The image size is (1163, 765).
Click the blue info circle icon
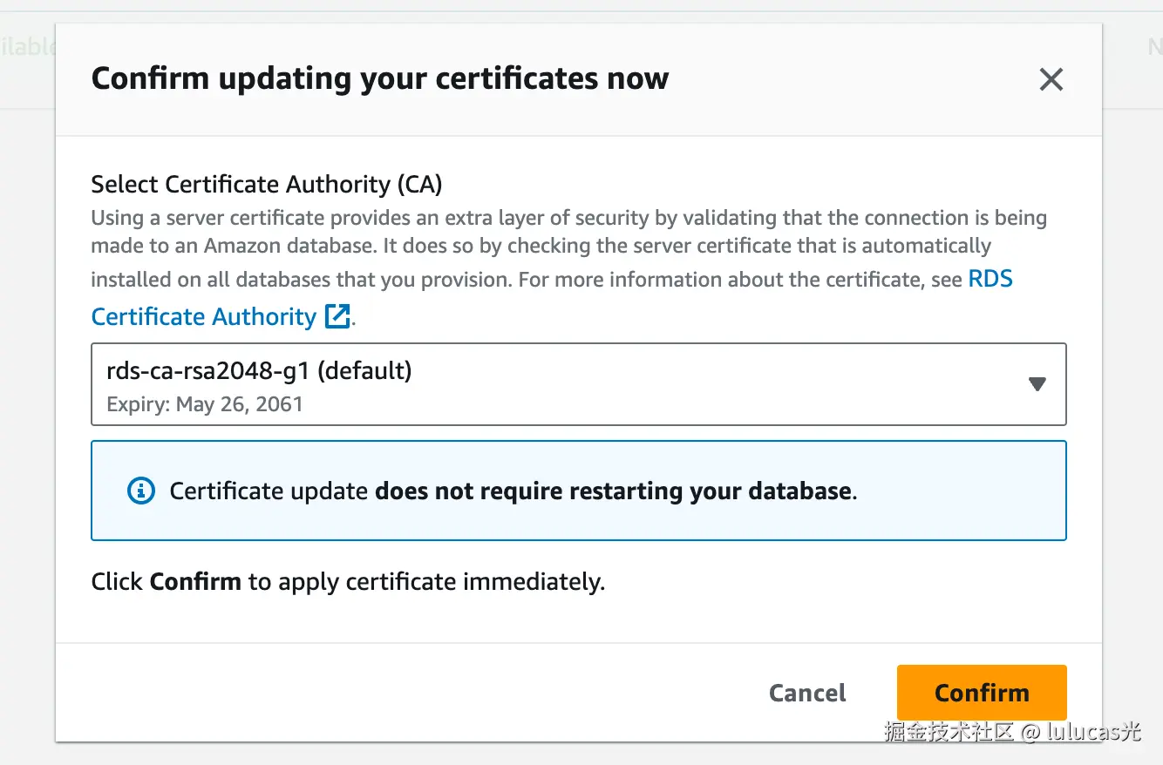coord(140,491)
